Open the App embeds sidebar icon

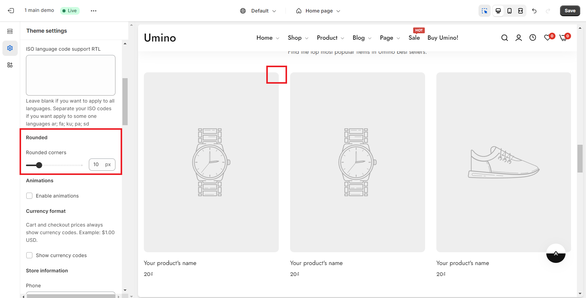coord(10,65)
